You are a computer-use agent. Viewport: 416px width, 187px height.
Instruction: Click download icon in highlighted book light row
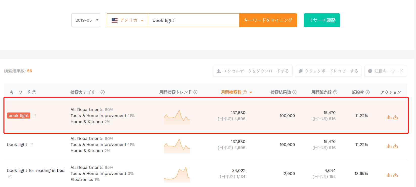pyautogui.click(x=396, y=117)
